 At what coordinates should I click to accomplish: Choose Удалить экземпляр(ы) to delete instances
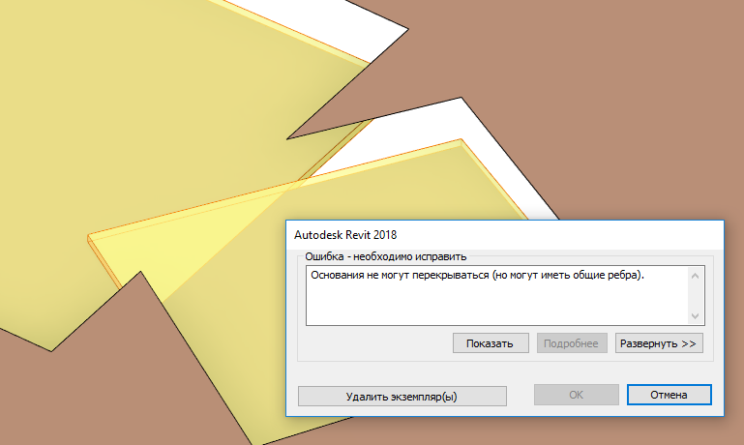pos(402,396)
